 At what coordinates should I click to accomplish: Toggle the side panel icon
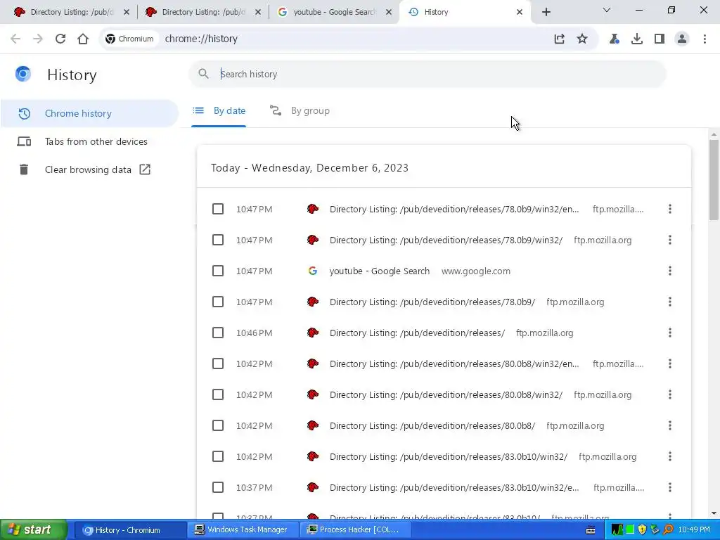click(660, 39)
